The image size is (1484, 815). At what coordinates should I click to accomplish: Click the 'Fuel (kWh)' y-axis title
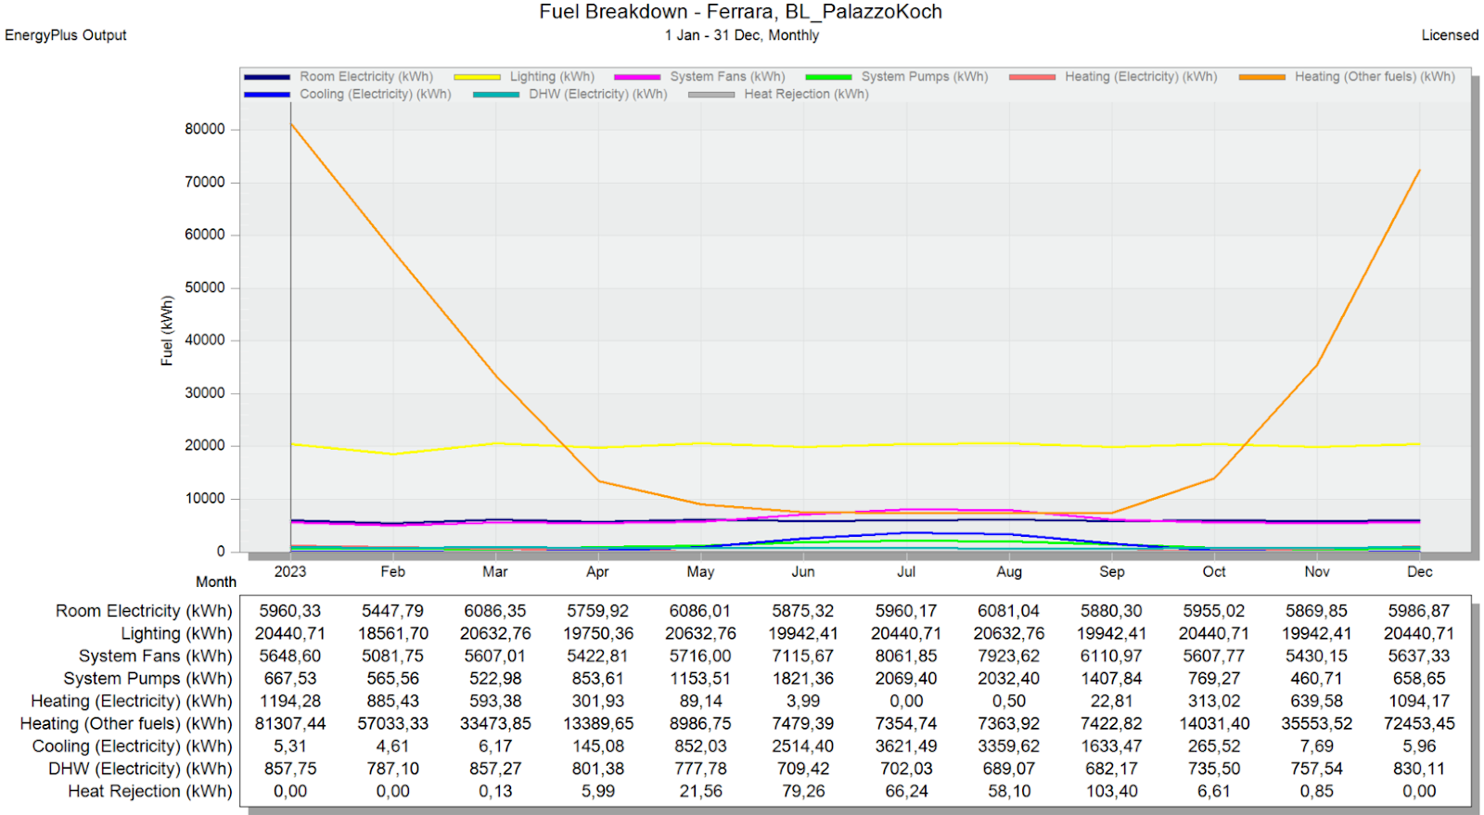click(x=167, y=330)
